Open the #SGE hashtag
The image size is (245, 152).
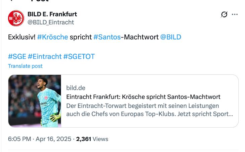[x=17, y=56]
